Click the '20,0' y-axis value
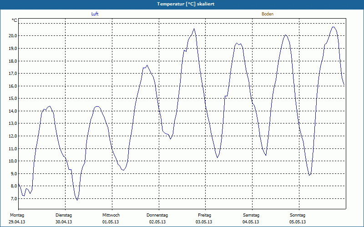 click(x=13, y=36)
